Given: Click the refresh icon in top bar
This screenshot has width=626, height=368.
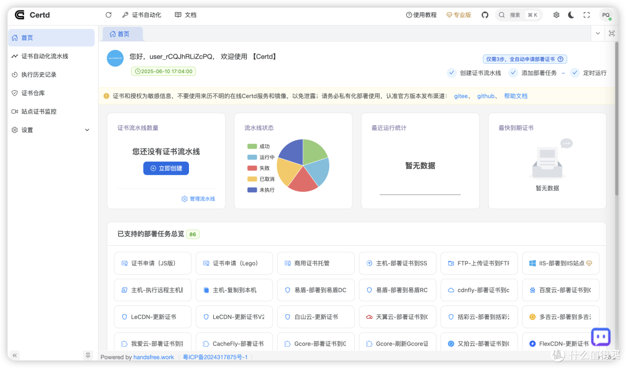Looking at the screenshot, I should point(108,14).
